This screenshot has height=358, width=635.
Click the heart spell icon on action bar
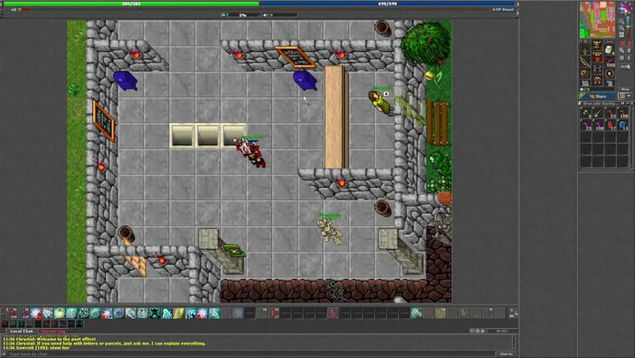119,313
